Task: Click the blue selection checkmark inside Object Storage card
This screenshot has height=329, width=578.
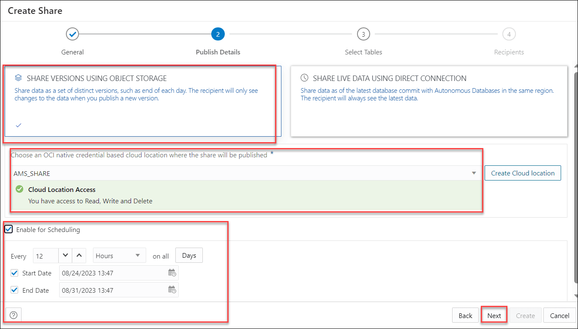Action: tap(18, 125)
